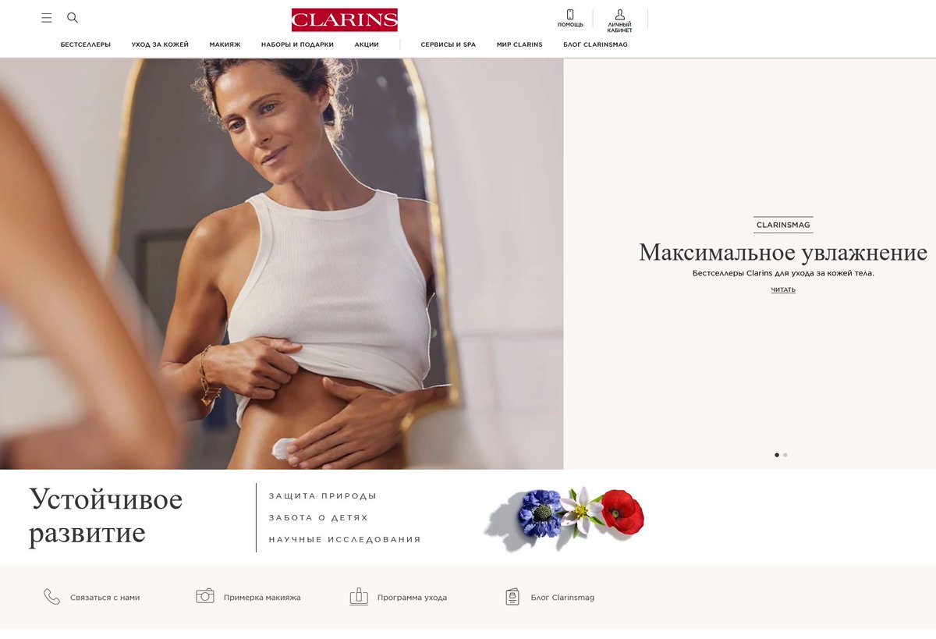Expand the Наборы и подарки menu
Image resolution: width=936 pixels, height=639 pixels.
point(297,44)
